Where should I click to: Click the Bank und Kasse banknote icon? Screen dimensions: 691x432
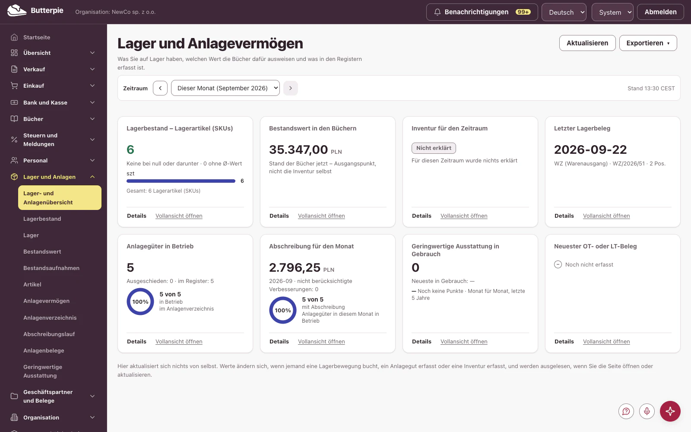click(14, 102)
